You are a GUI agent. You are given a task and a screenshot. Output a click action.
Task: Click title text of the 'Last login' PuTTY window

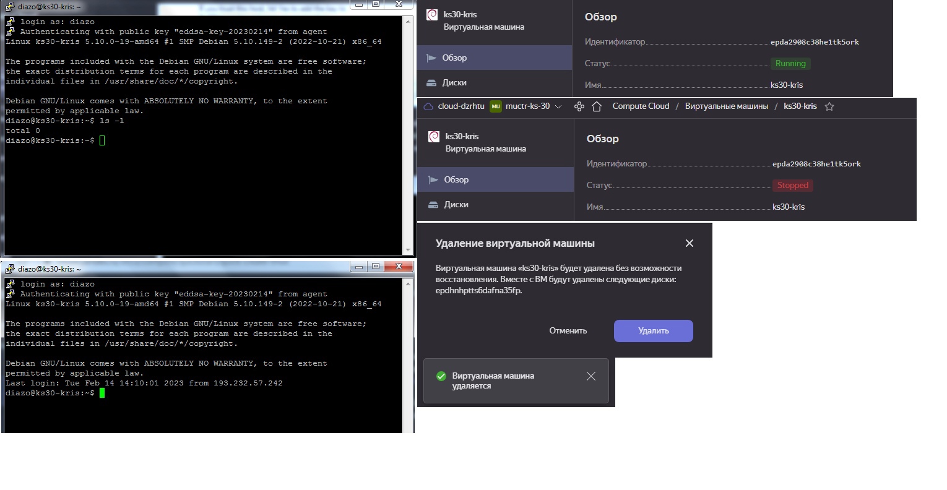(50, 269)
